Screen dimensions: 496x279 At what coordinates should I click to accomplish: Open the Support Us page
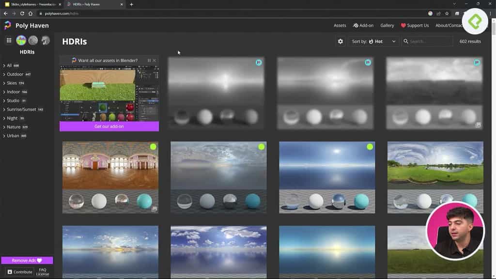pos(415,26)
